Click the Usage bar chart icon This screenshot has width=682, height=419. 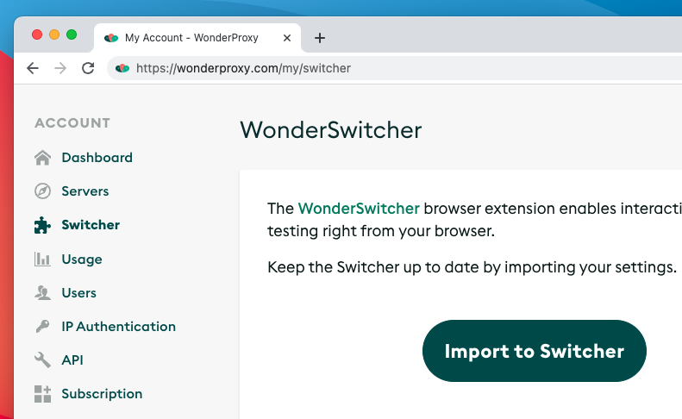(42, 259)
